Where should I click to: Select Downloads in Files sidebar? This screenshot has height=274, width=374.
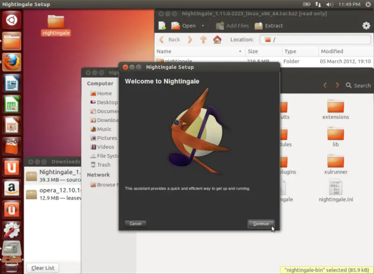(104, 120)
